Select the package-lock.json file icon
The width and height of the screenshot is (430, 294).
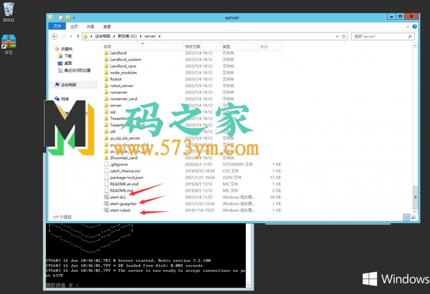click(x=106, y=177)
